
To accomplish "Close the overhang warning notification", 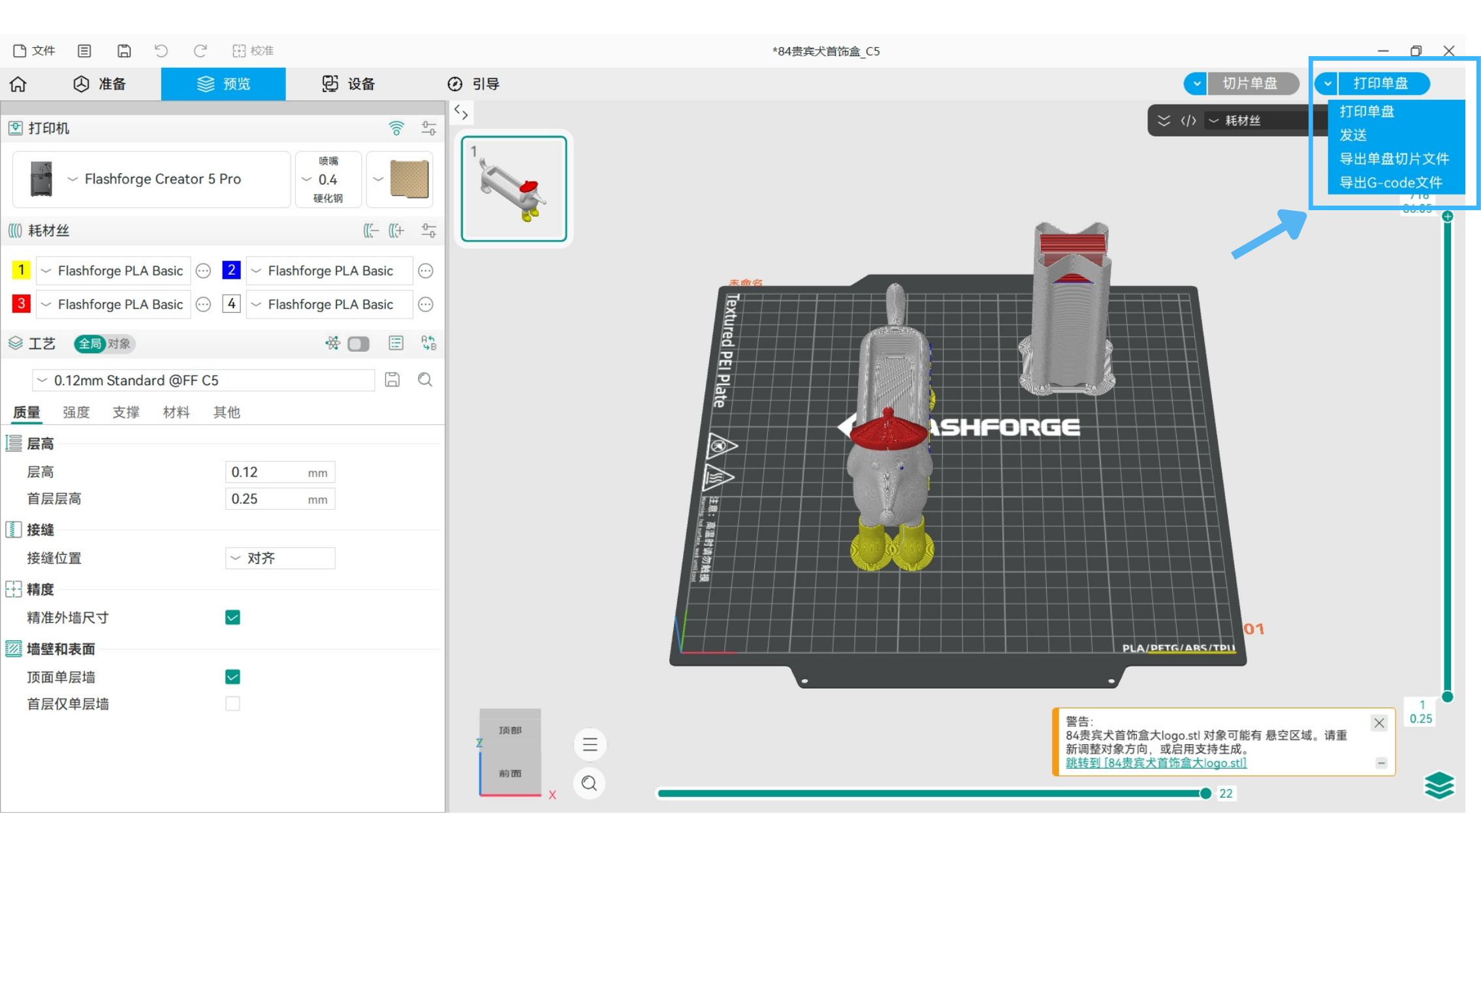I will tap(1379, 723).
